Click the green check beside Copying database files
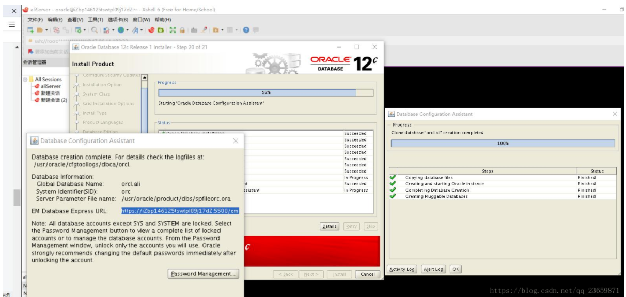 [x=393, y=177]
